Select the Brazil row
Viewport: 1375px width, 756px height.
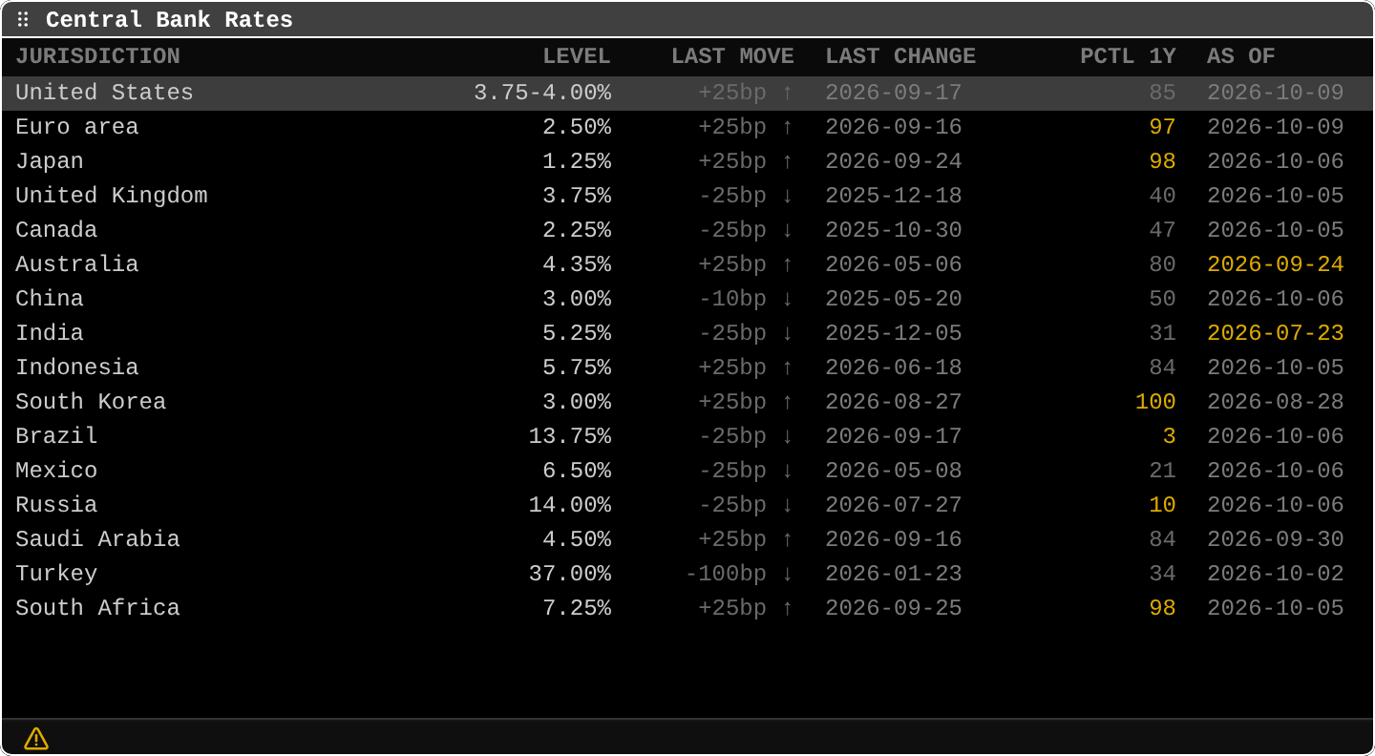tap(687, 436)
